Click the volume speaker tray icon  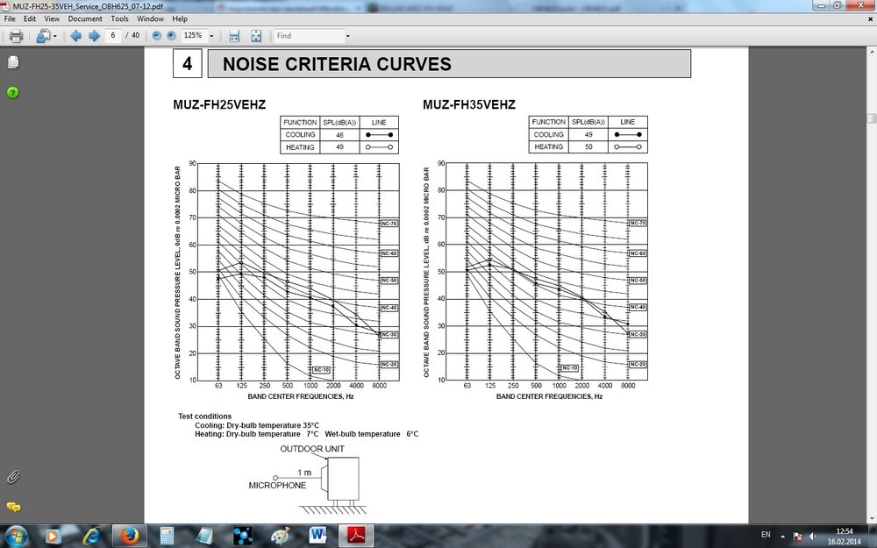click(x=813, y=537)
